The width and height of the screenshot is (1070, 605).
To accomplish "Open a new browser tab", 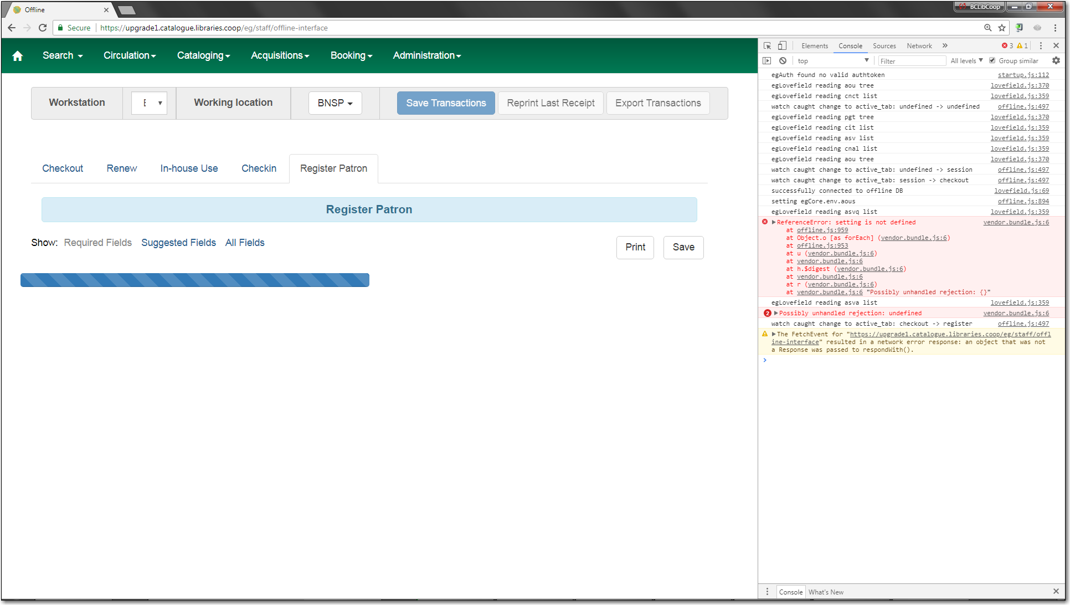I will tap(127, 10).
